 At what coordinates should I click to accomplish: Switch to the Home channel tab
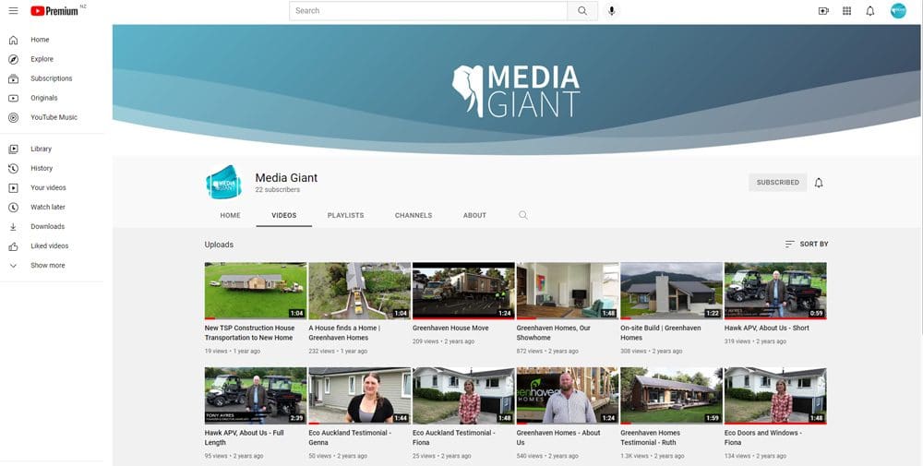(x=230, y=215)
